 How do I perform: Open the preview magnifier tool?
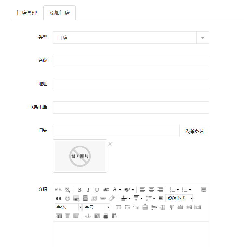(x=67, y=190)
